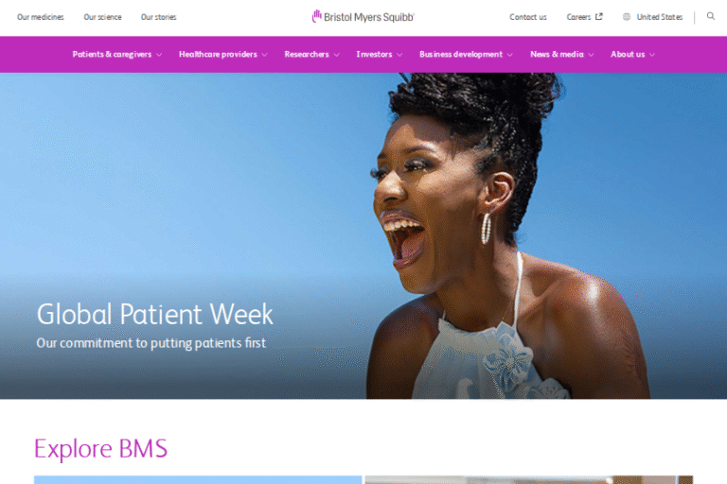Open the News & media menu
The image size is (727, 484).
click(x=561, y=54)
